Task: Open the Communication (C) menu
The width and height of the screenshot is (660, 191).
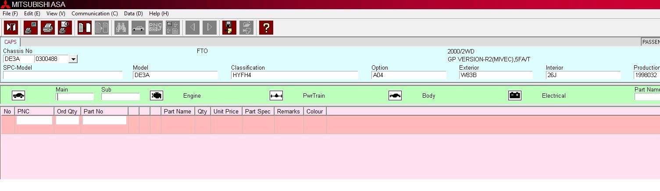Action: coord(94,14)
